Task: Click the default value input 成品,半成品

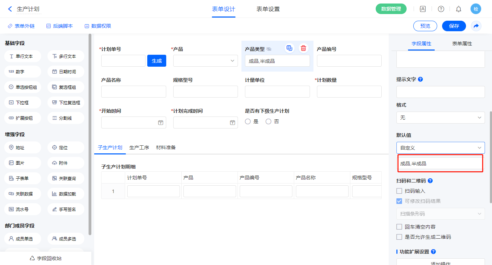Action: tap(440, 164)
